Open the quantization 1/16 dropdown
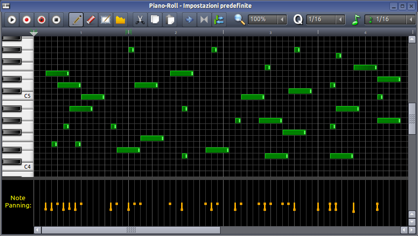This screenshot has width=418, height=236. point(326,20)
